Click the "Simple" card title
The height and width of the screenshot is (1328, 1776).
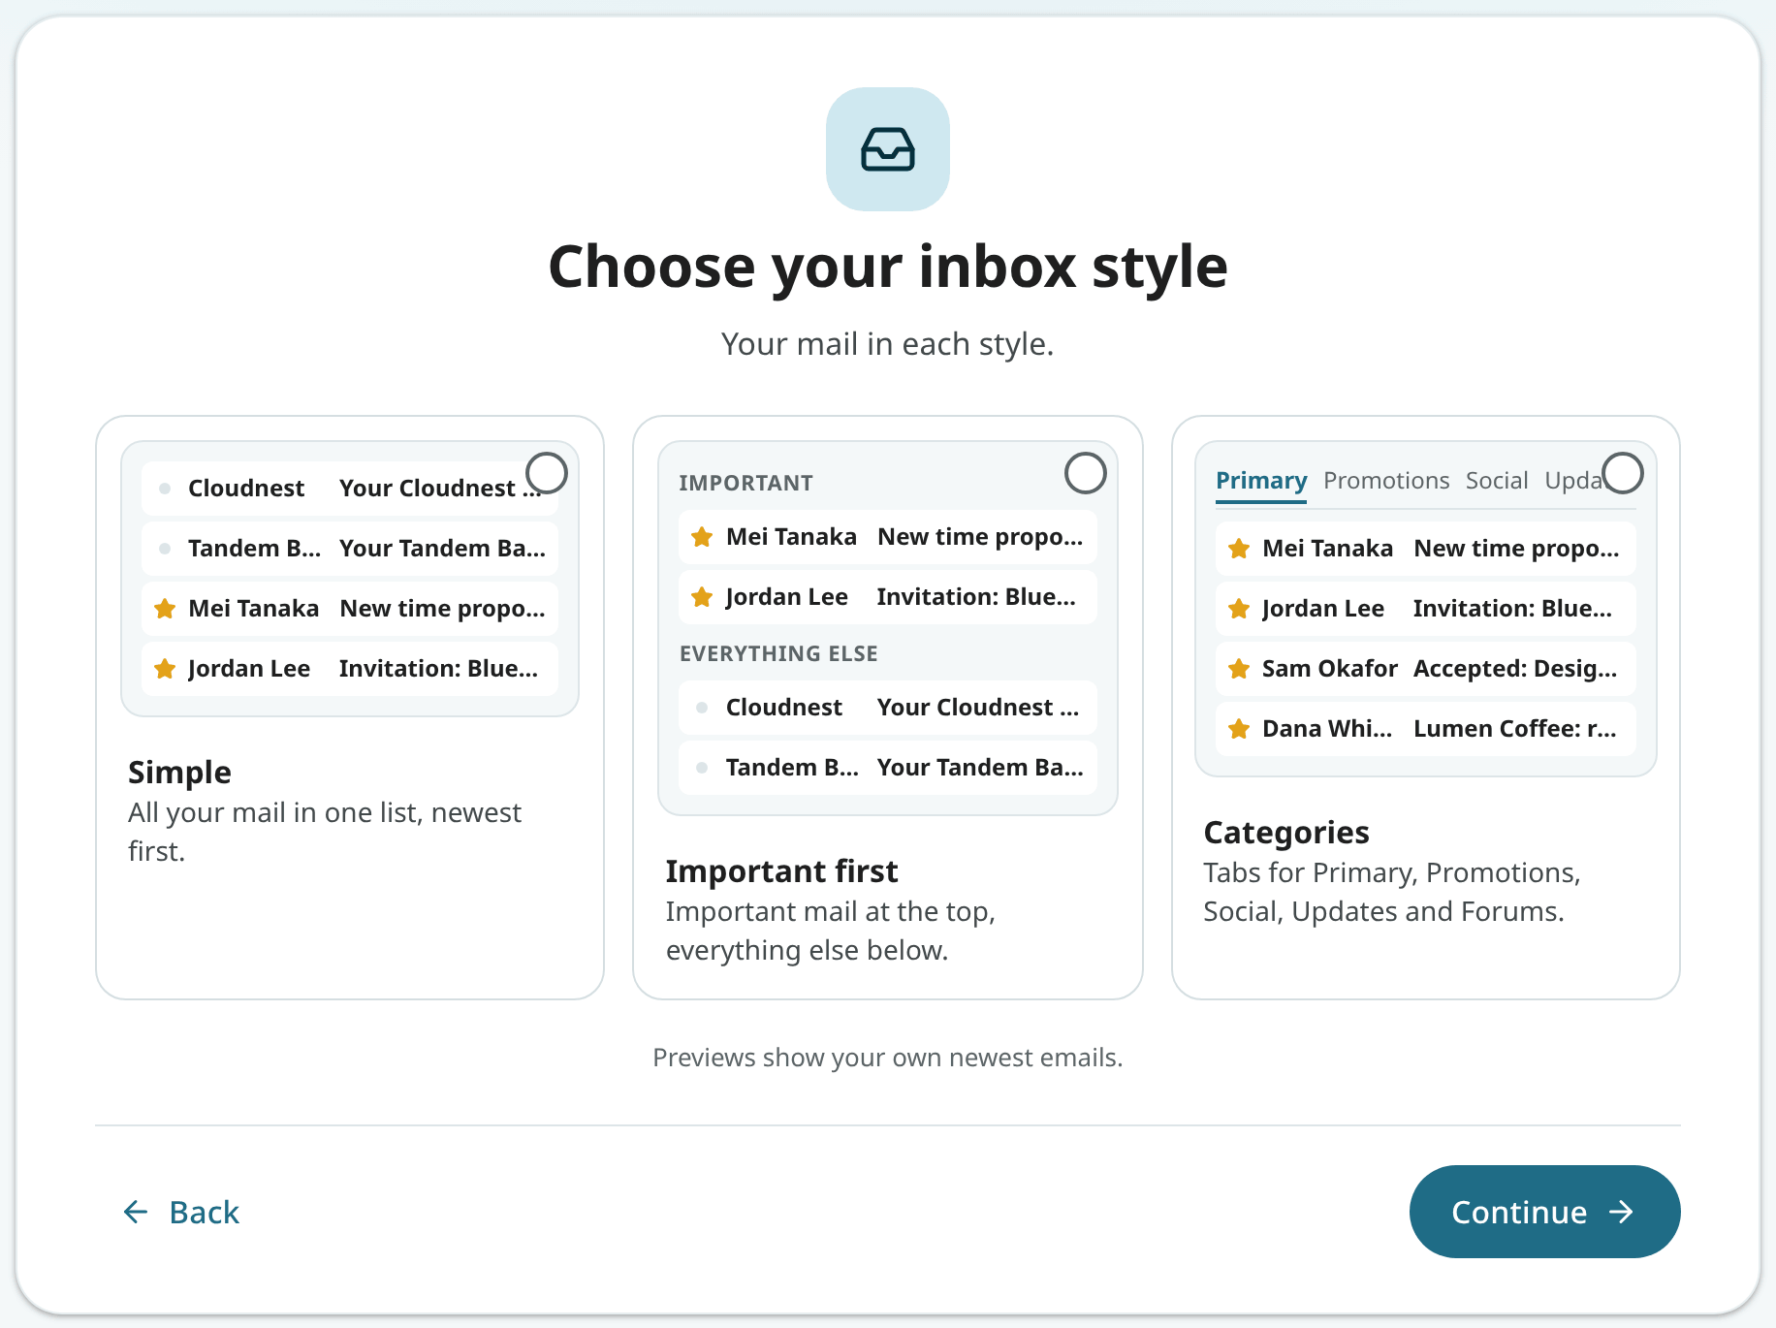pyautogui.click(x=179, y=773)
